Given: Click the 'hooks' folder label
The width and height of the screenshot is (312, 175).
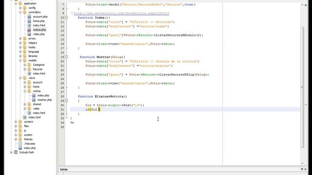Looking at the screenshot, I should 32,47.
